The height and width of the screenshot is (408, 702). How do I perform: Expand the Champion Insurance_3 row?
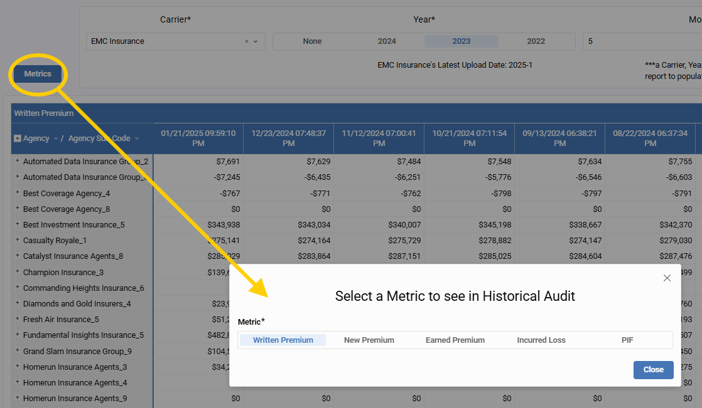[x=18, y=272]
